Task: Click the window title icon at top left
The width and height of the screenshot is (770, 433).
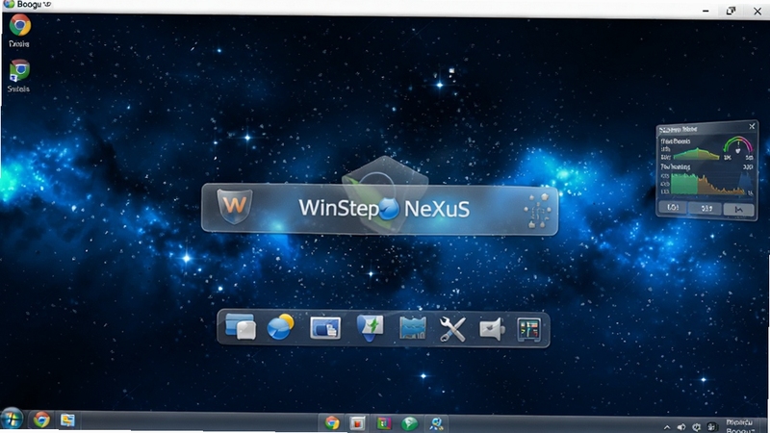Action: pos(9,4)
